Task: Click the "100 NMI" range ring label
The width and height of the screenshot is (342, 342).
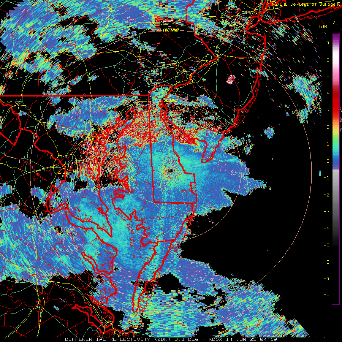Action: tap(171, 30)
